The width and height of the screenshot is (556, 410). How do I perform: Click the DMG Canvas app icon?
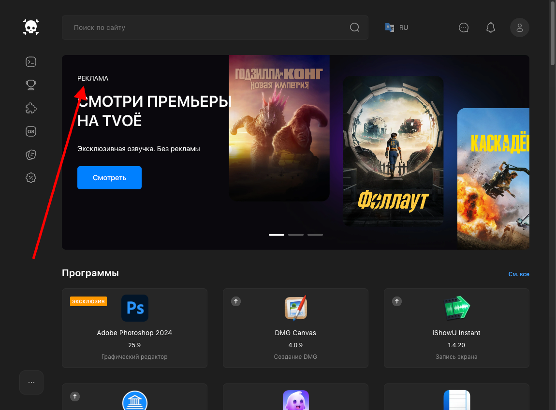(x=296, y=308)
